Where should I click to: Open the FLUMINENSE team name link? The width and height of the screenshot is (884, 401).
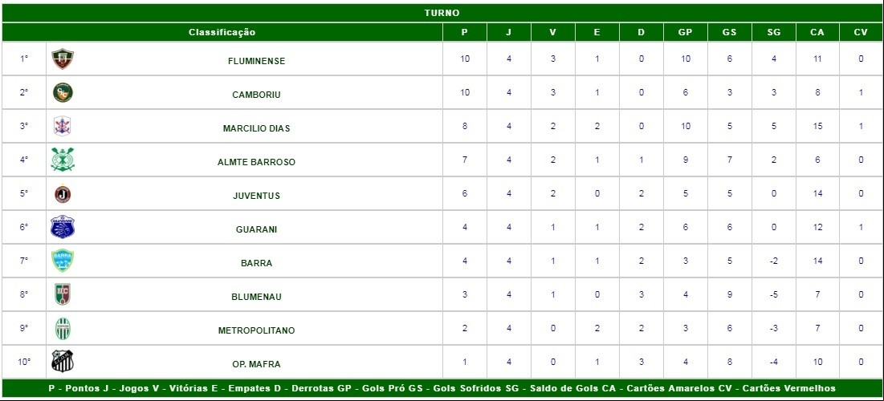[256, 61]
